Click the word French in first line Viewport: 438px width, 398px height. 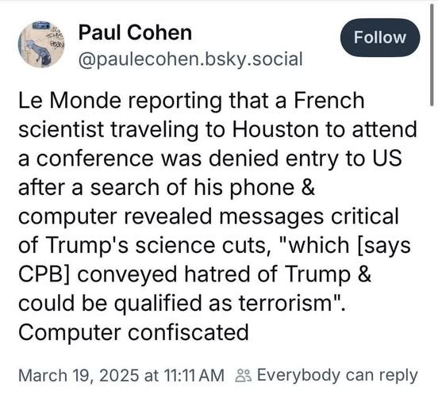[x=328, y=101]
